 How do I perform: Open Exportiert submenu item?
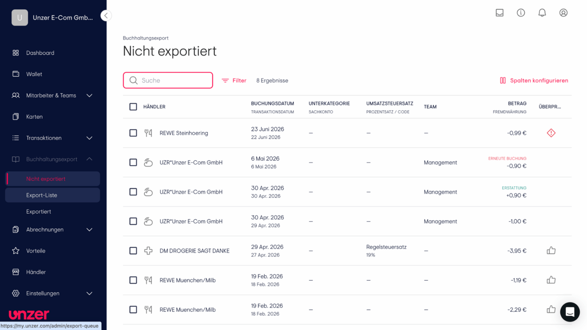(x=53, y=212)
